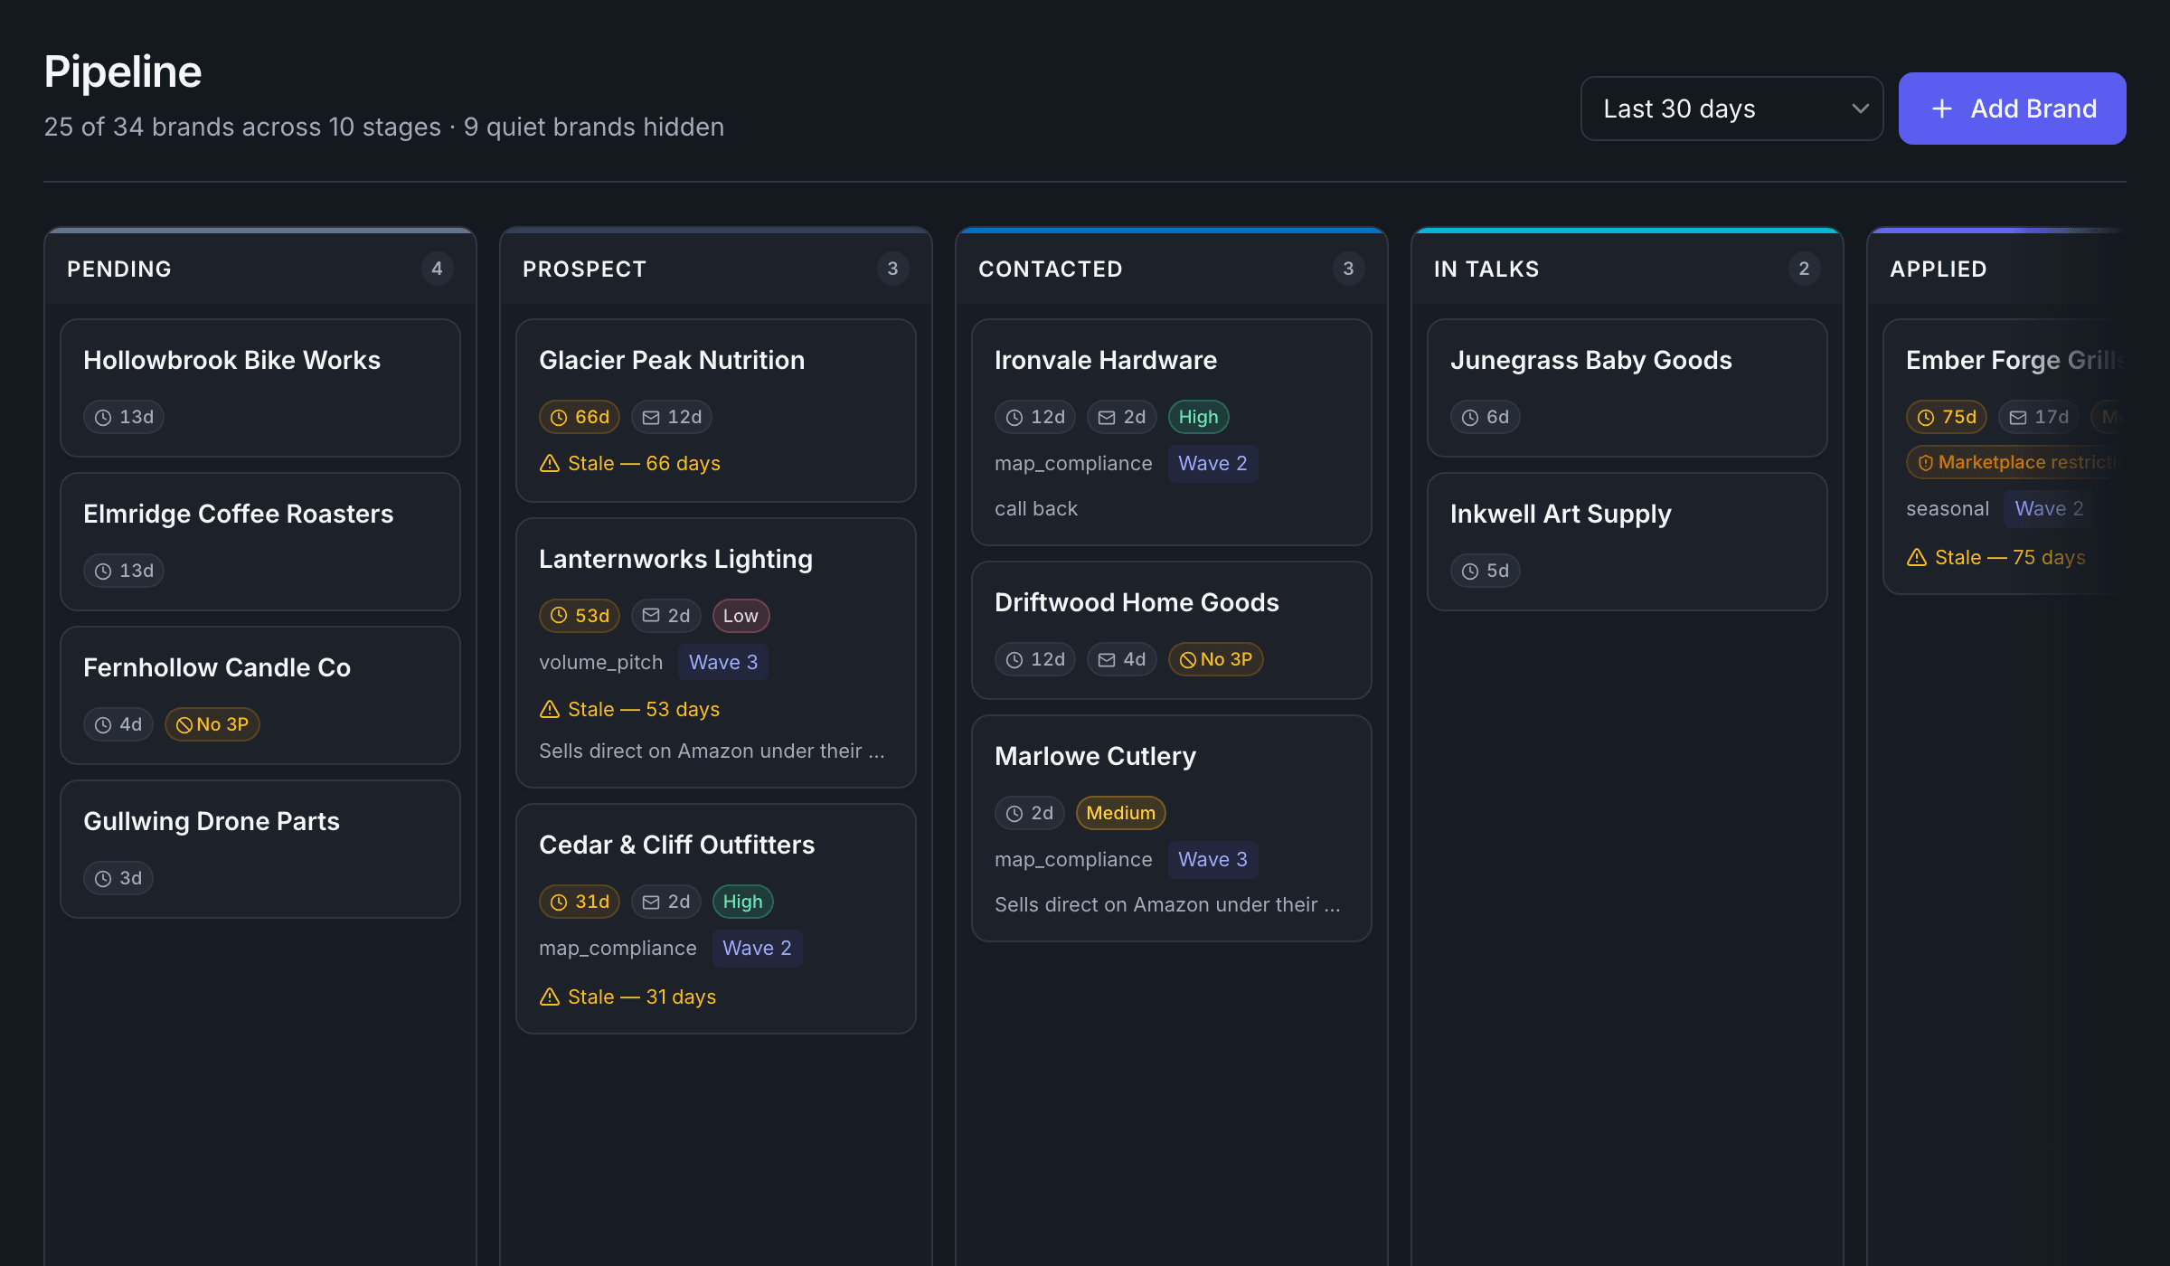Click the High priority tag on Cedar & Cliff Outfitters

743,902
